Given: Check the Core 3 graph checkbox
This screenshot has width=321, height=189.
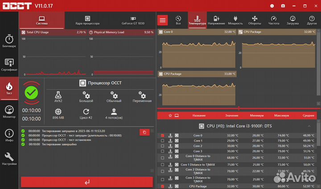Looking at the screenshot, I should tap(163, 151).
